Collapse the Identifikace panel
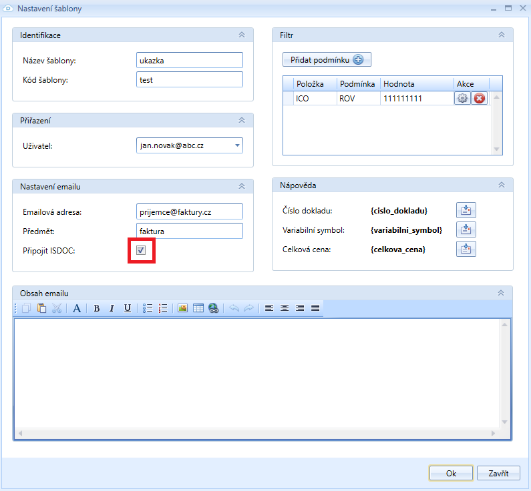This screenshot has width=531, height=491. coord(242,35)
